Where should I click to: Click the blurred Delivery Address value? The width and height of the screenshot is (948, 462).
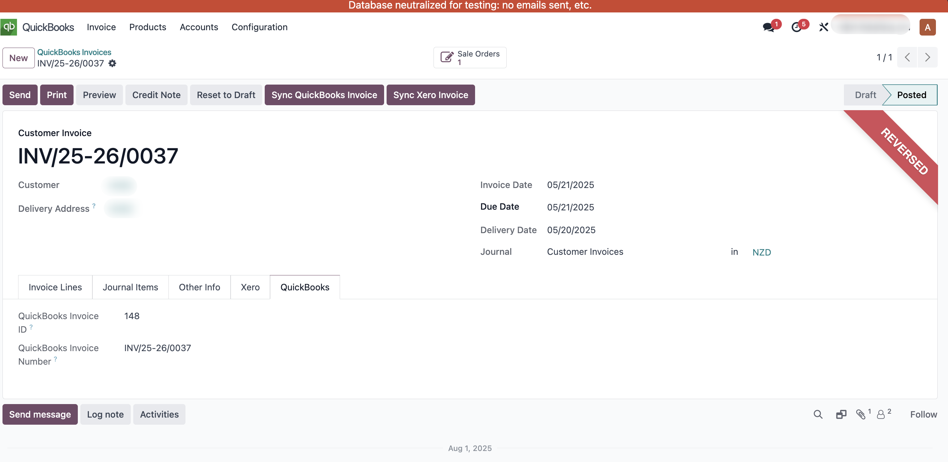click(x=121, y=208)
